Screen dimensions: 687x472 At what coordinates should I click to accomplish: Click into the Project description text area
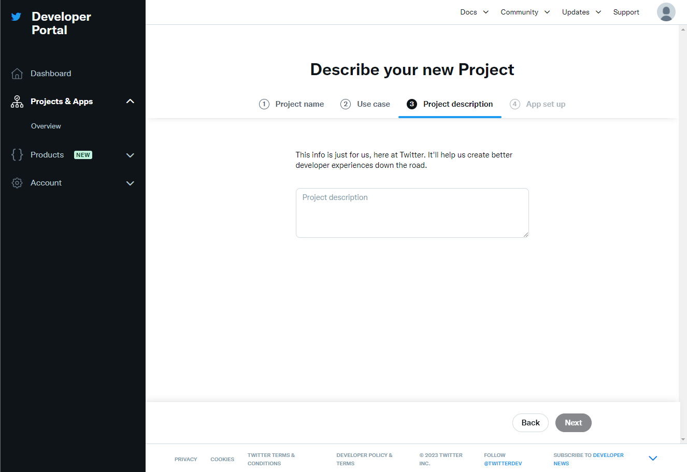pyautogui.click(x=412, y=213)
